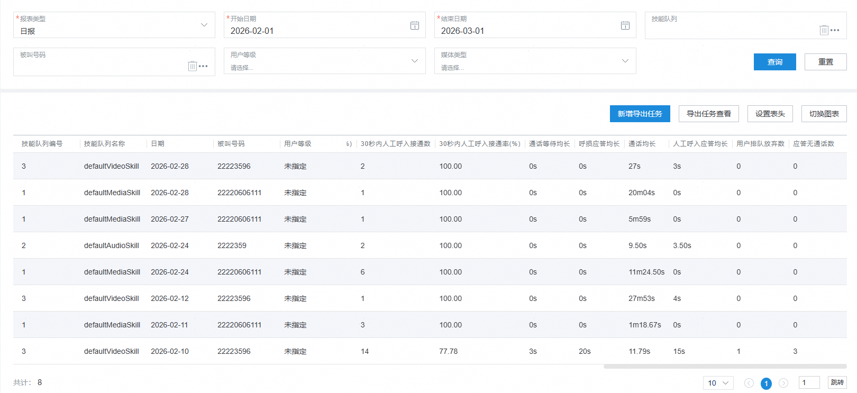This screenshot has height=393, width=857.
Task: Open called number selector ellipsis icon
Action: (x=203, y=66)
